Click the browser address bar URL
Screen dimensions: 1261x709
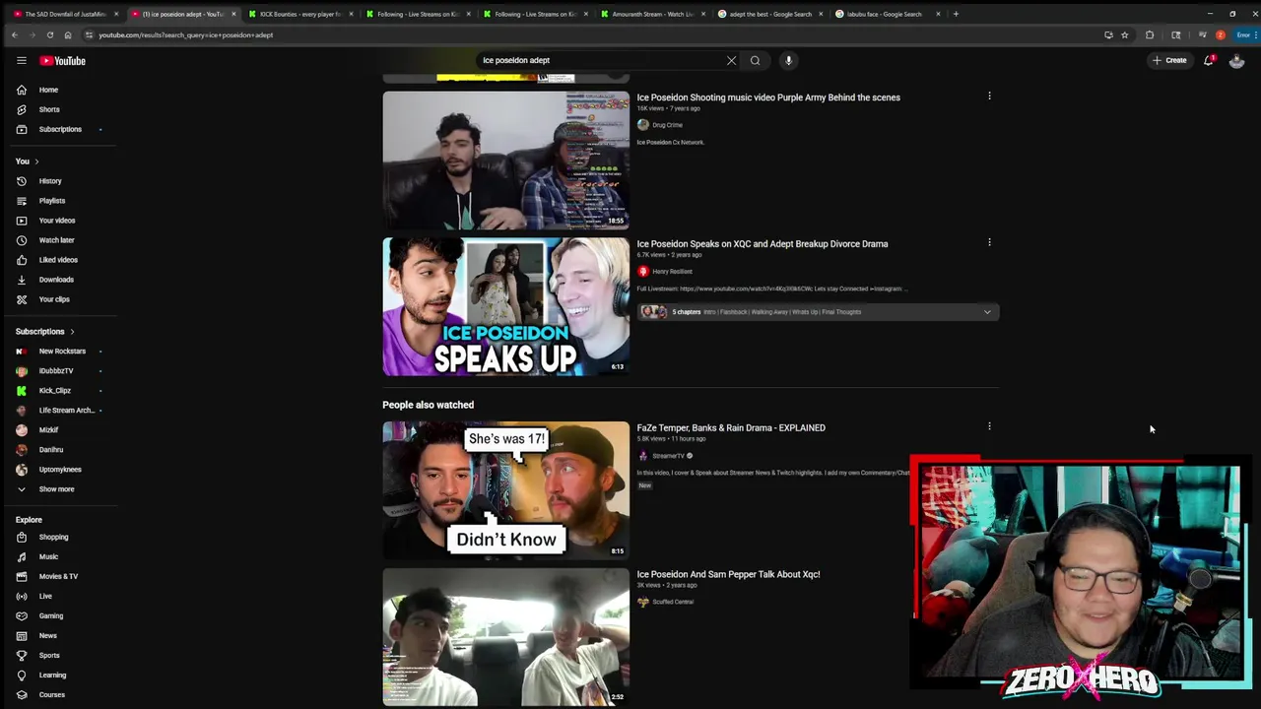[185, 35]
